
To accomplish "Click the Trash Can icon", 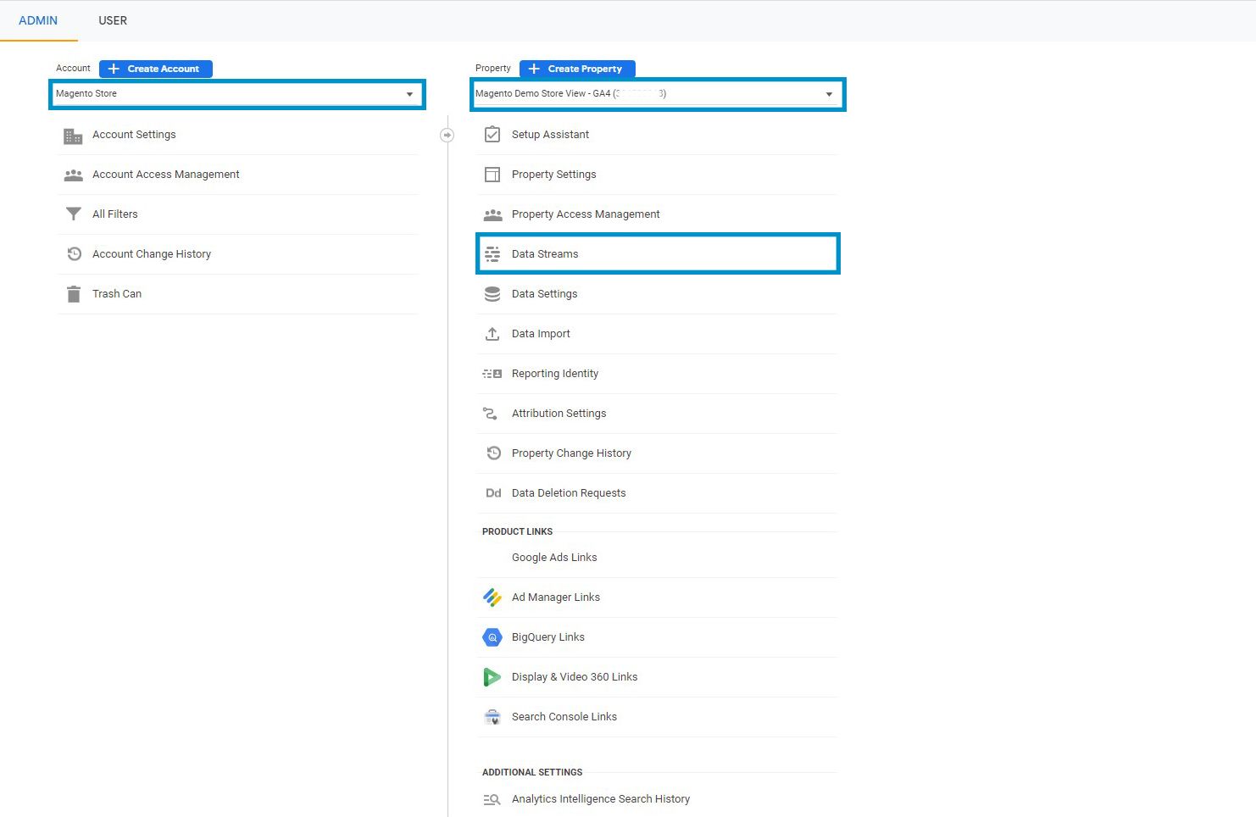I will [x=74, y=293].
